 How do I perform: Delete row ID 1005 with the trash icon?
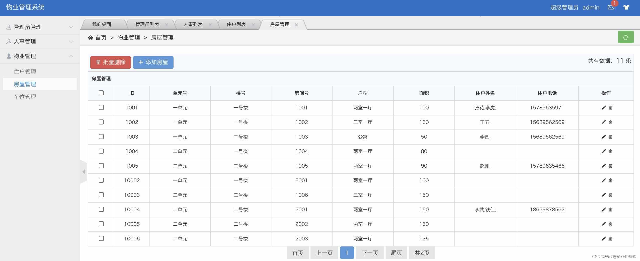pyautogui.click(x=610, y=166)
